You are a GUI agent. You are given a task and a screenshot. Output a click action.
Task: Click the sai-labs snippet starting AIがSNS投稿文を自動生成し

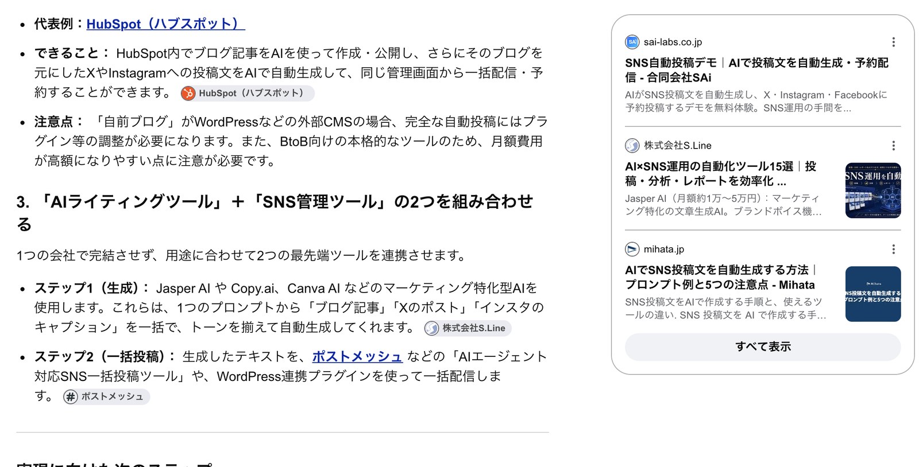756,101
